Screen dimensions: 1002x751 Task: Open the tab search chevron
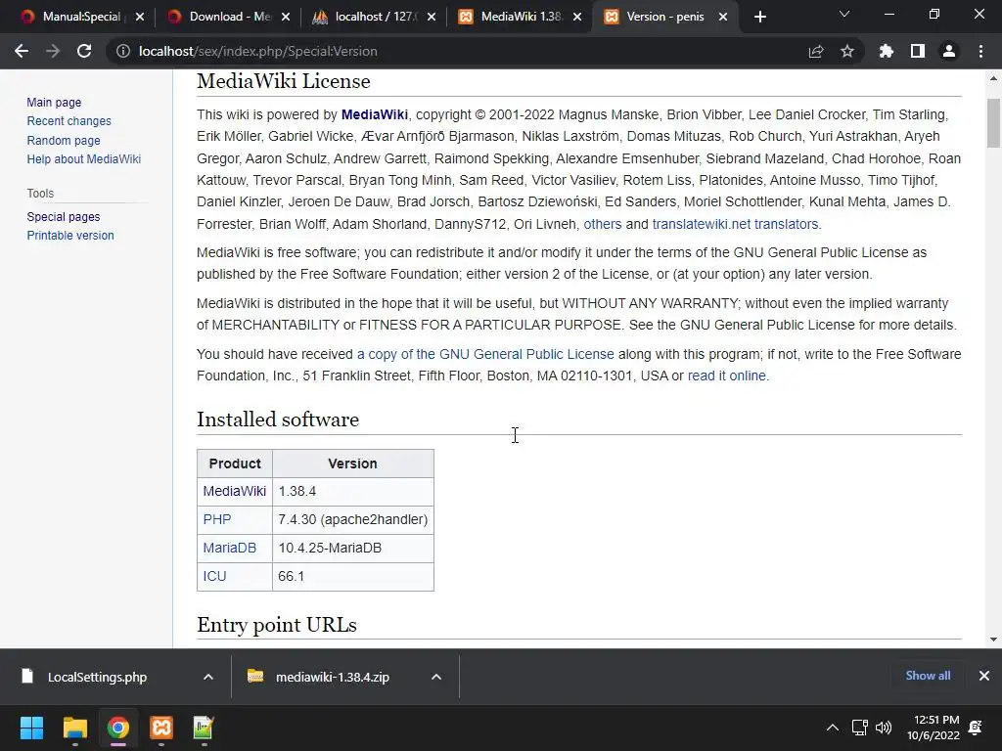click(844, 14)
